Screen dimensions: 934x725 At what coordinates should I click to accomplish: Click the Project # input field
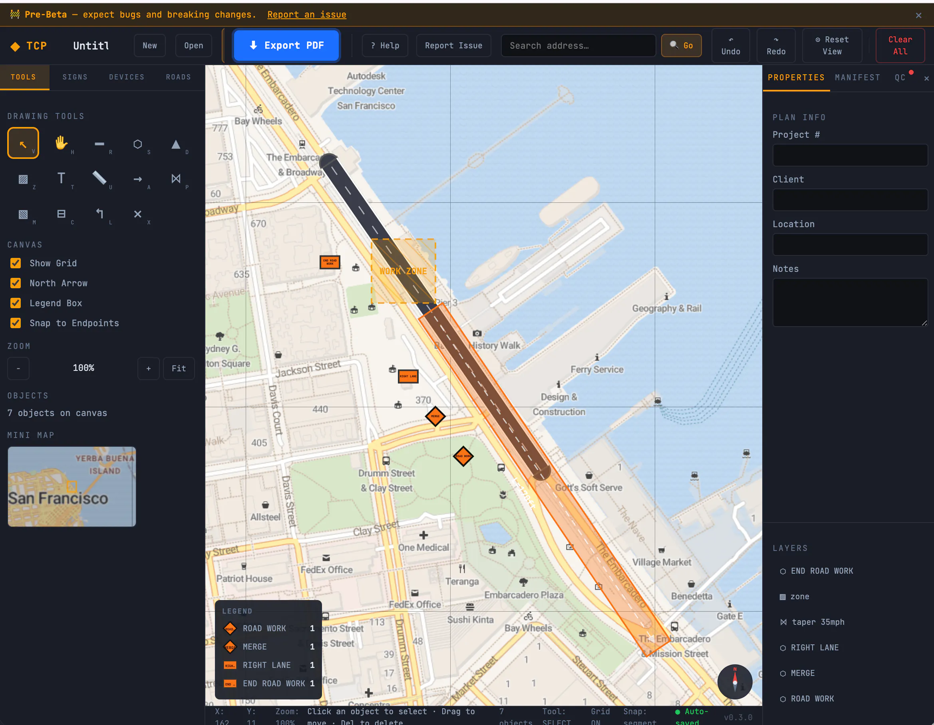tap(850, 155)
